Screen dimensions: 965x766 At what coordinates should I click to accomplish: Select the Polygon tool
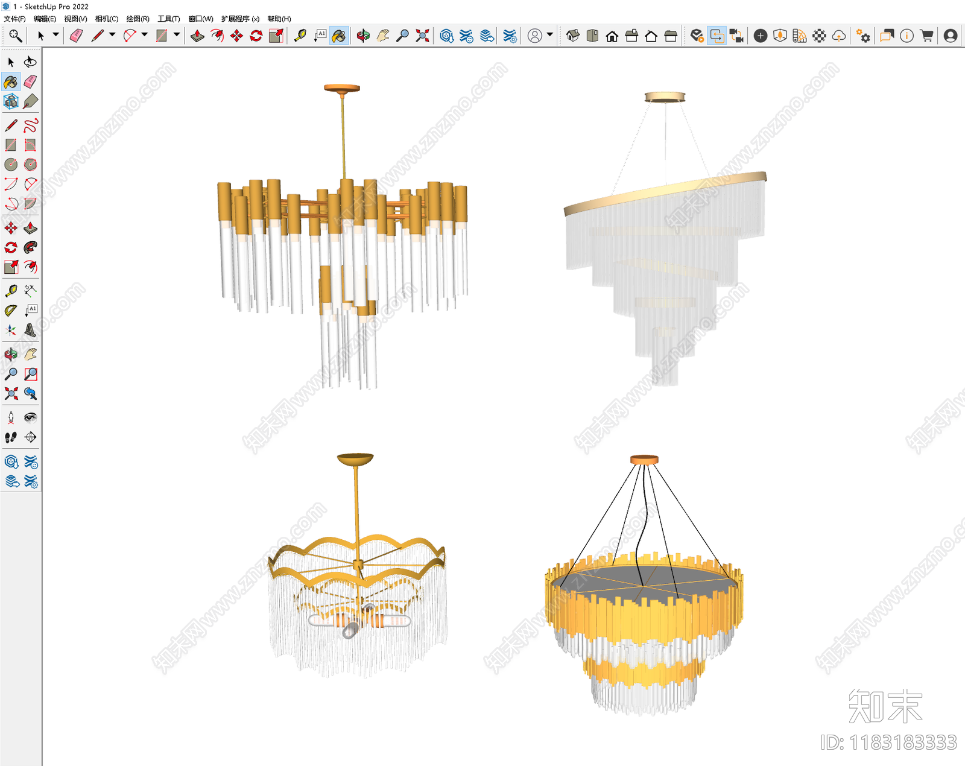(x=30, y=164)
